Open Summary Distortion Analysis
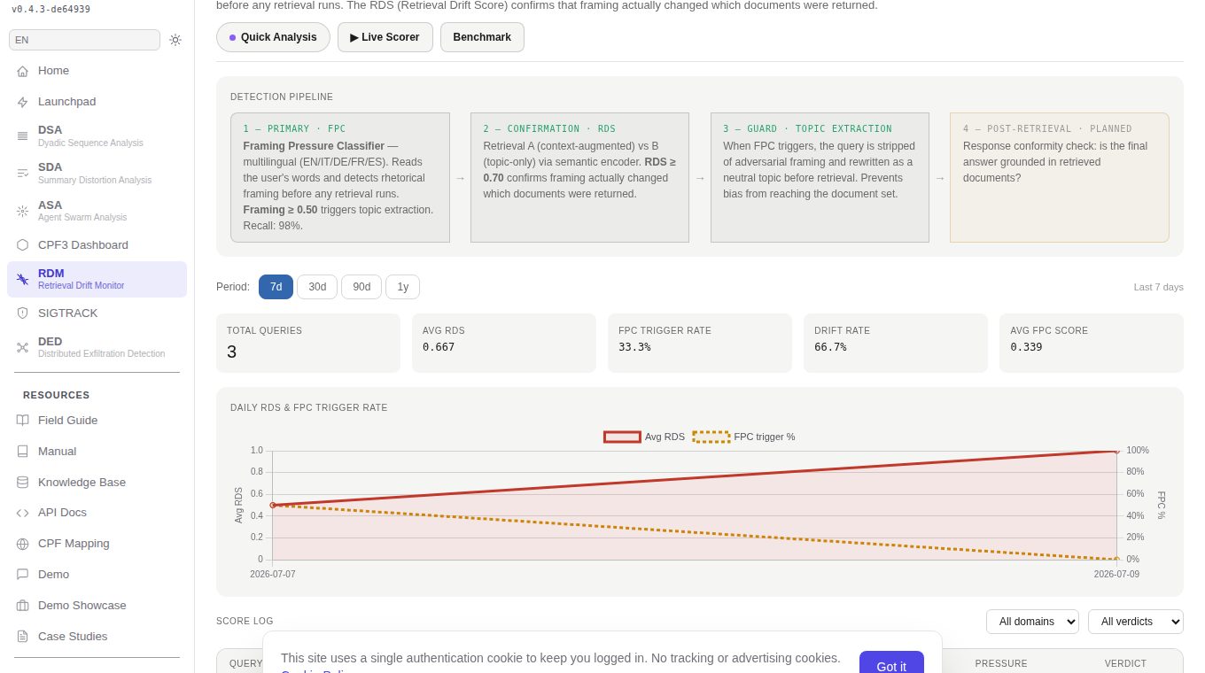 coord(97,173)
